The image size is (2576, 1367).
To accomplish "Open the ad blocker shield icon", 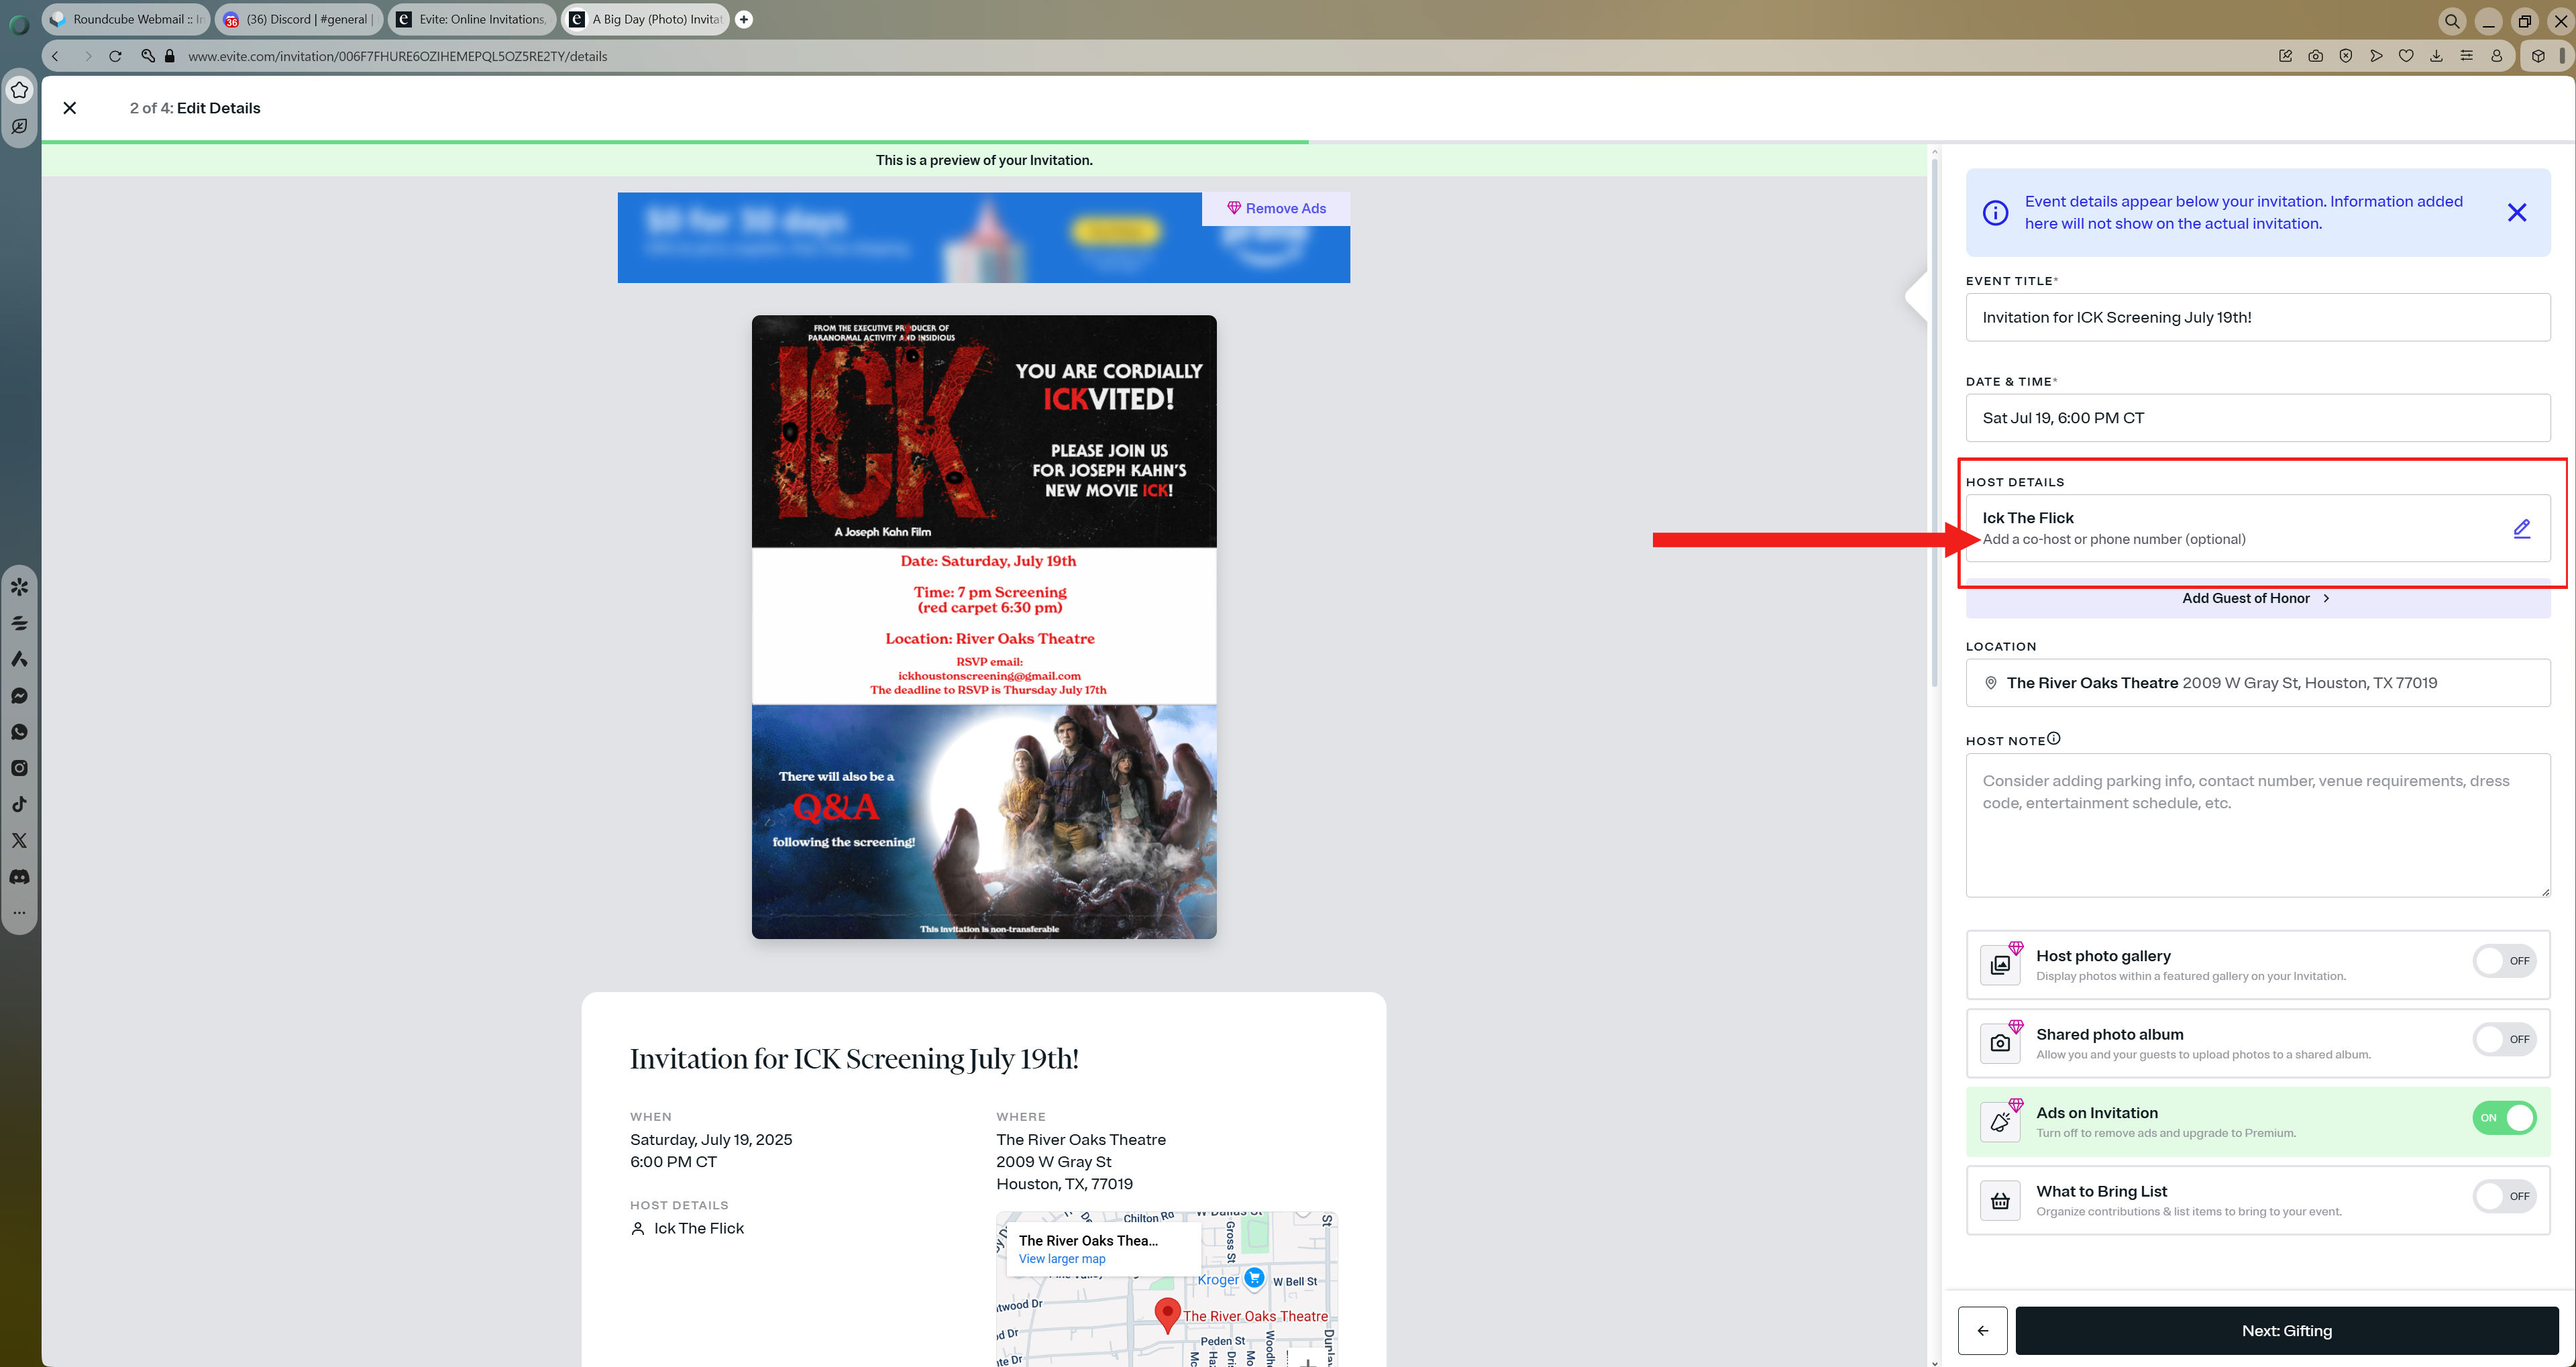I will coord(2345,56).
